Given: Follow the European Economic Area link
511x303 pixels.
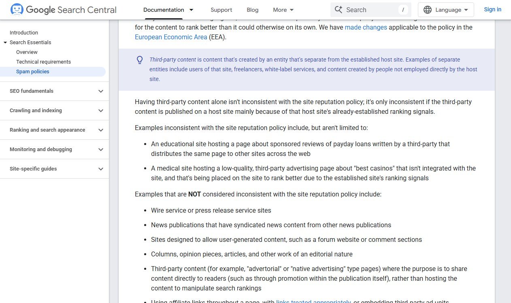Looking at the screenshot, I should click(x=171, y=37).
